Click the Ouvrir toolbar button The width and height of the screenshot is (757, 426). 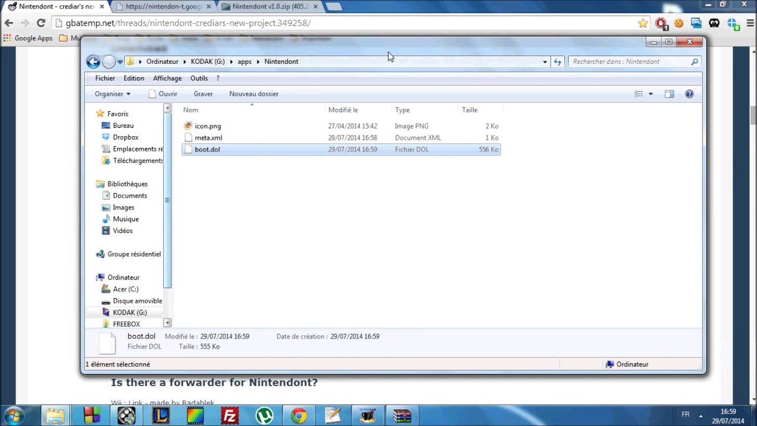(163, 93)
